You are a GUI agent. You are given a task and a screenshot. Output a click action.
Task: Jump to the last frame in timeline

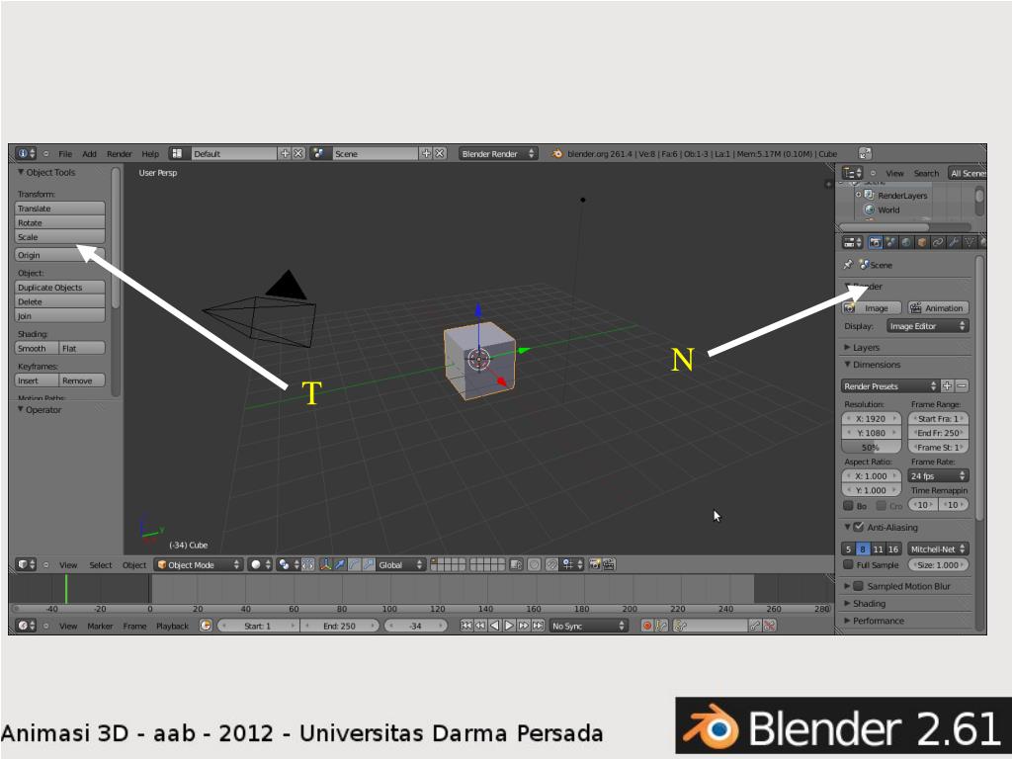coord(538,626)
